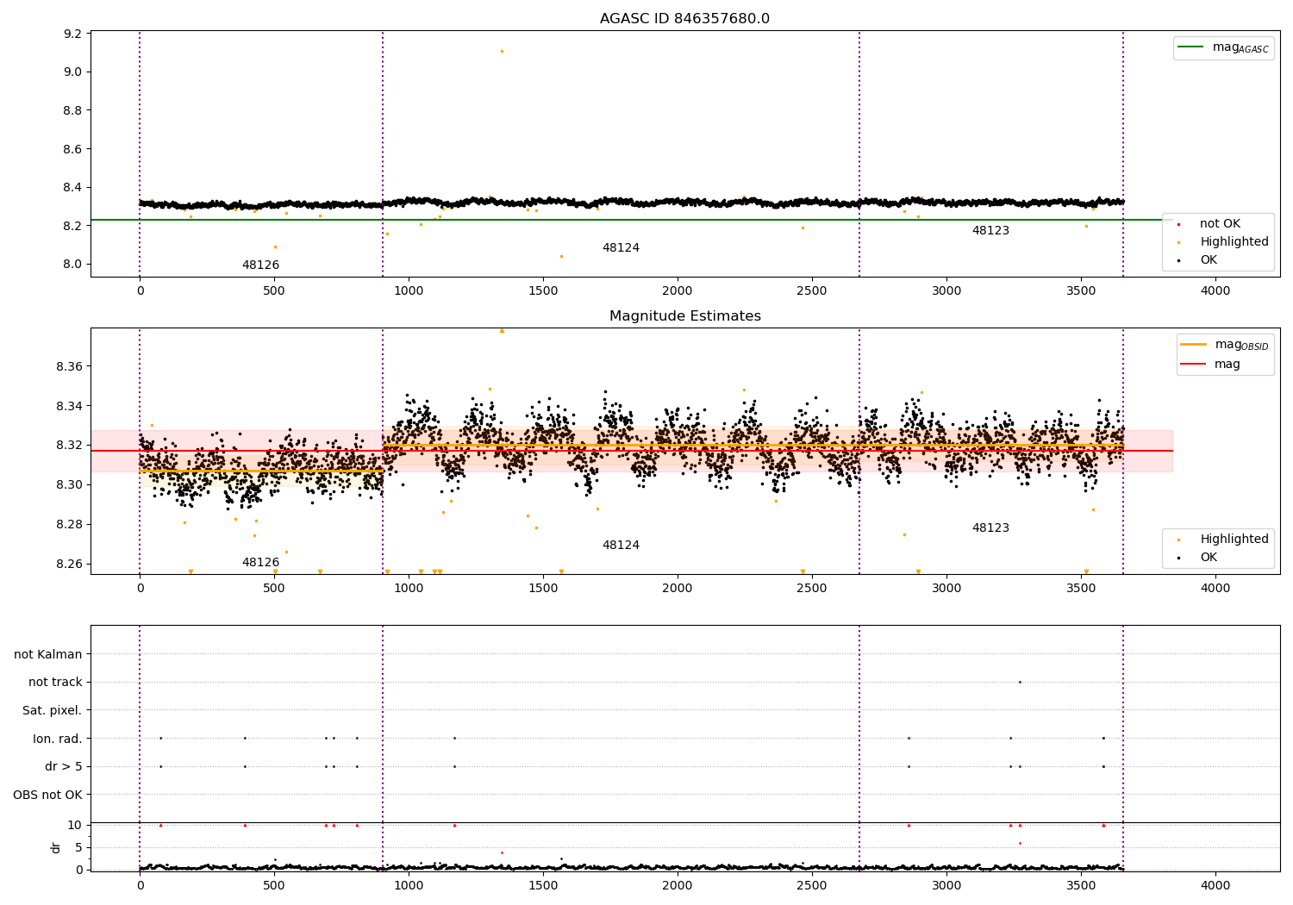Image resolution: width=1293 pixels, height=905 pixels.
Task: Click the "3500" x-axis tick of the bottom plot
Action: tap(1081, 885)
